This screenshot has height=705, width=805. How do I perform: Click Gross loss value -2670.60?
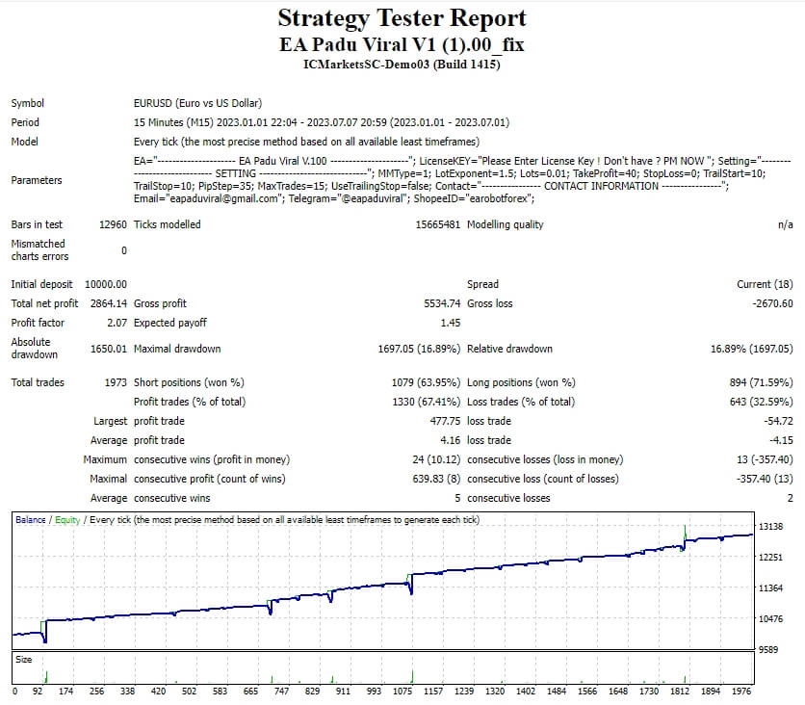[772, 303]
